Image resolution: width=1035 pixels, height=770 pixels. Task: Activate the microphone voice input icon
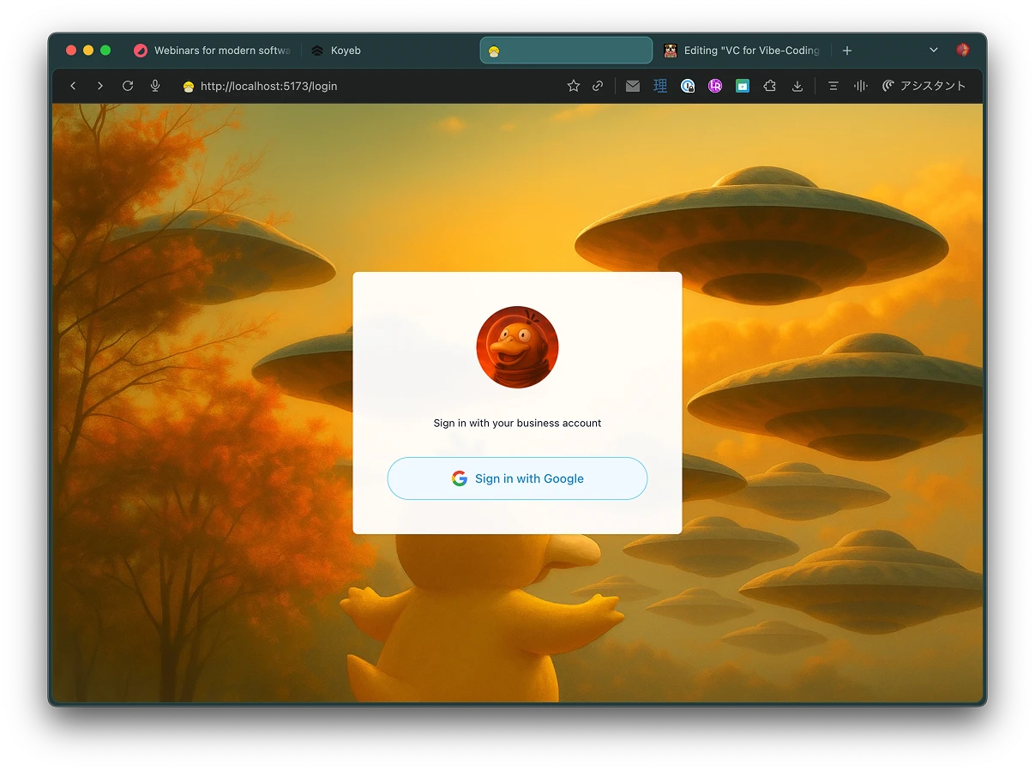tap(155, 86)
